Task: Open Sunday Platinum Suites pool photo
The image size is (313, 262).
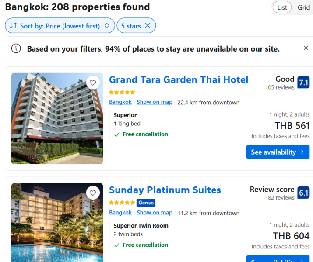Action: click(57, 223)
